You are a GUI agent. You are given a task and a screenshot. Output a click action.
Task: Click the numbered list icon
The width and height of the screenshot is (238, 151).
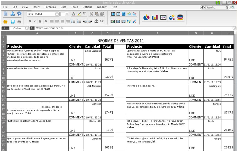[79, 21]
